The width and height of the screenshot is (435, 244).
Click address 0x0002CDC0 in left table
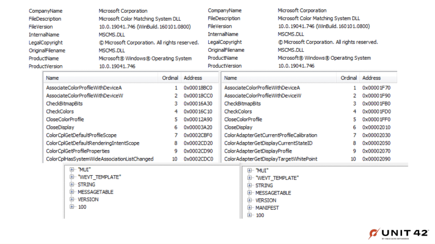198,159
